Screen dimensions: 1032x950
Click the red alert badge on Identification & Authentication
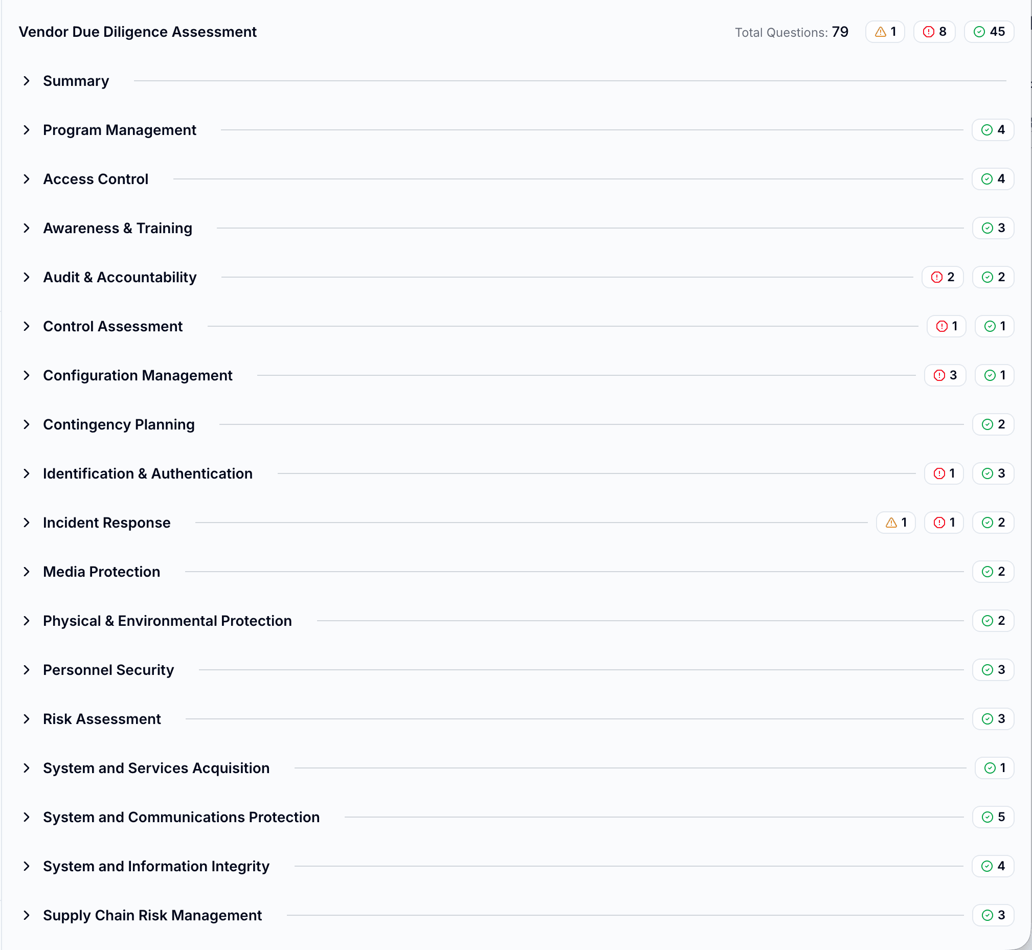click(943, 473)
